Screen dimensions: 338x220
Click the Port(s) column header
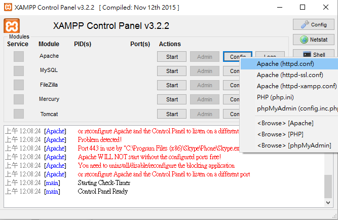click(x=140, y=44)
